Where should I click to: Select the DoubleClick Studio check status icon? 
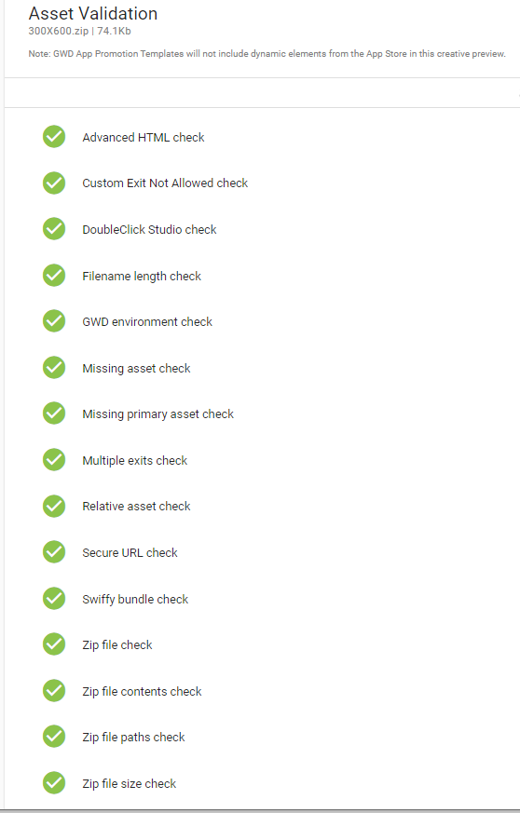(x=54, y=229)
